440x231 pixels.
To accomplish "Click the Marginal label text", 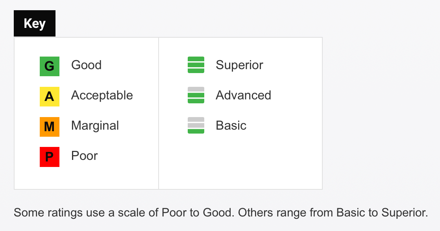I will (95, 126).
